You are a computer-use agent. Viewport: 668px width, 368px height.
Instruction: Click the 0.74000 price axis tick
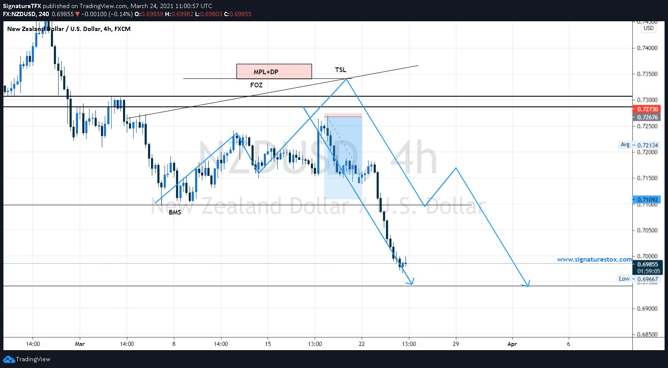point(647,48)
